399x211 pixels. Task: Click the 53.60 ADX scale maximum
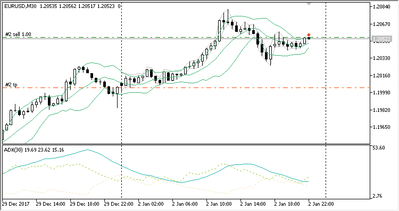click(379, 148)
